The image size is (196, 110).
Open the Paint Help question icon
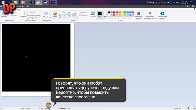click(x=194, y=9)
